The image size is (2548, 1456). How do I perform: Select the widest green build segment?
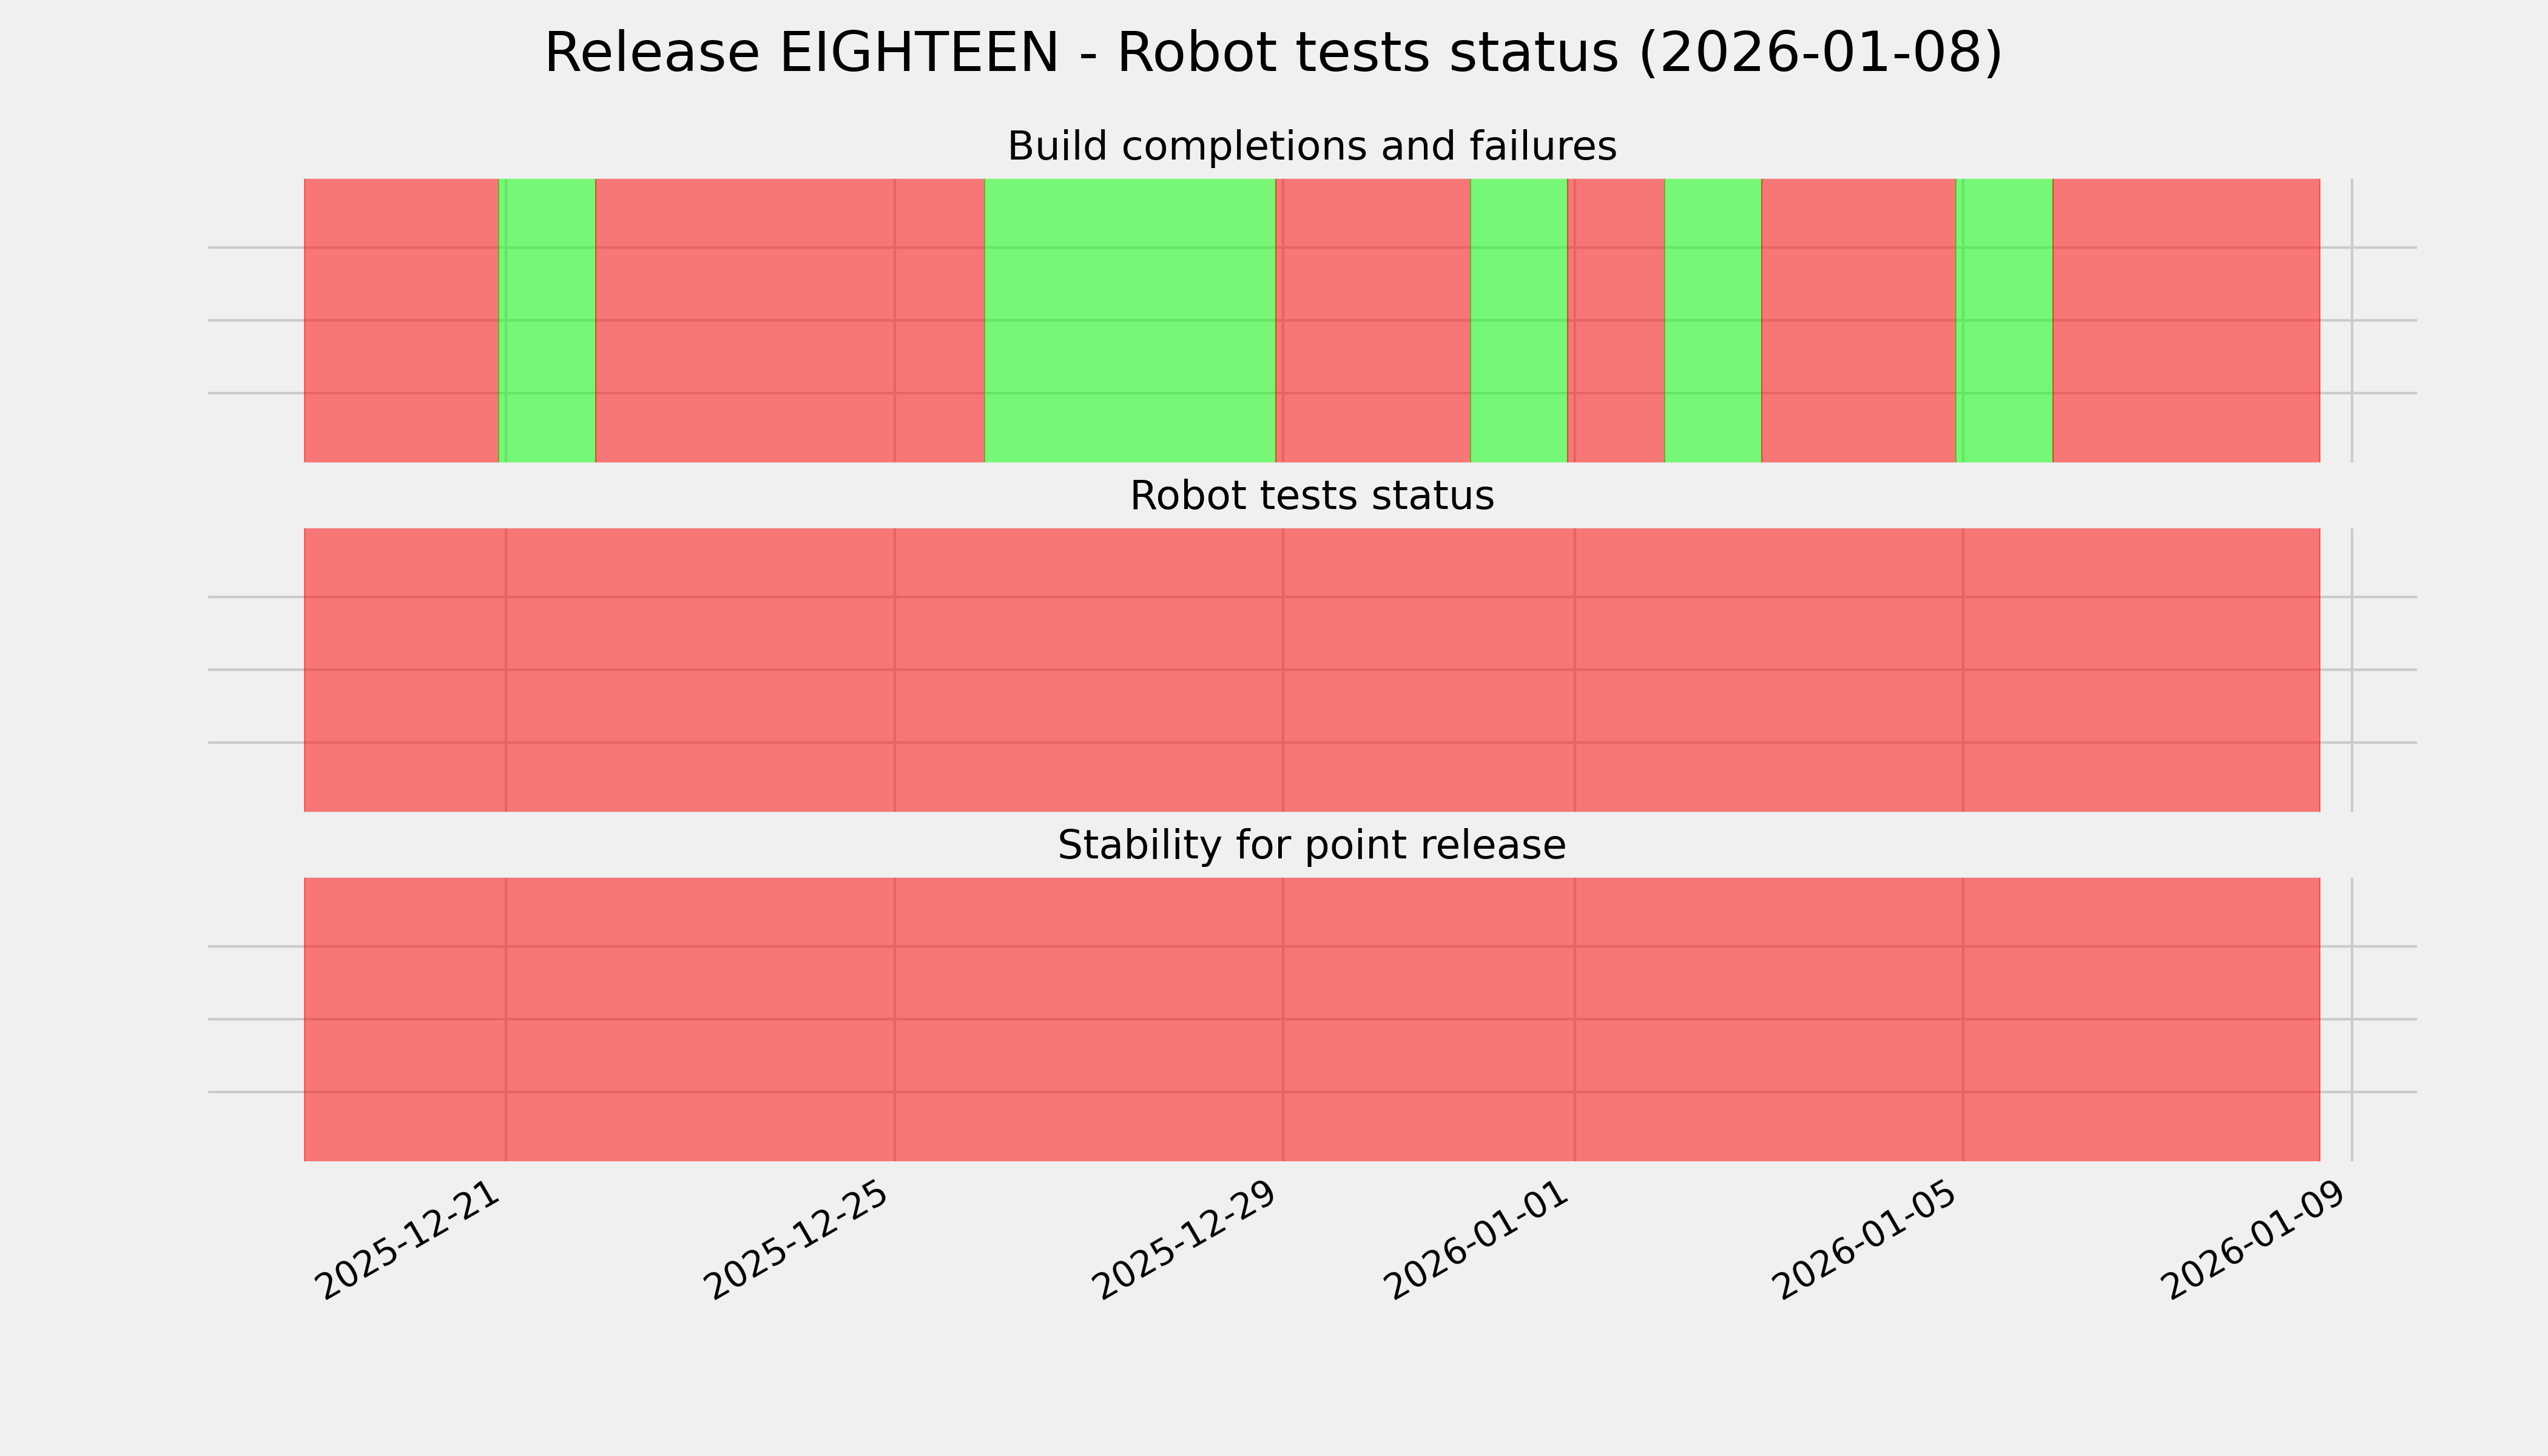tap(1130, 320)
